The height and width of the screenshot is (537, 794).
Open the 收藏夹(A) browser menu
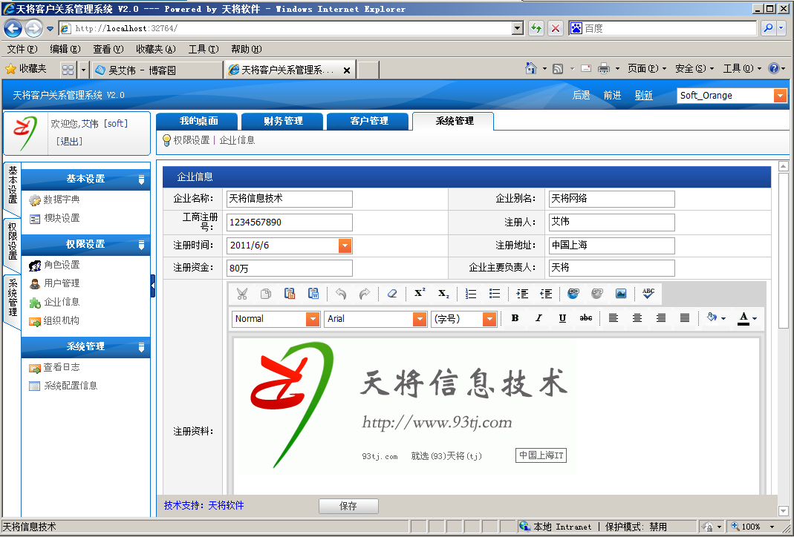[x=155, y=49]
